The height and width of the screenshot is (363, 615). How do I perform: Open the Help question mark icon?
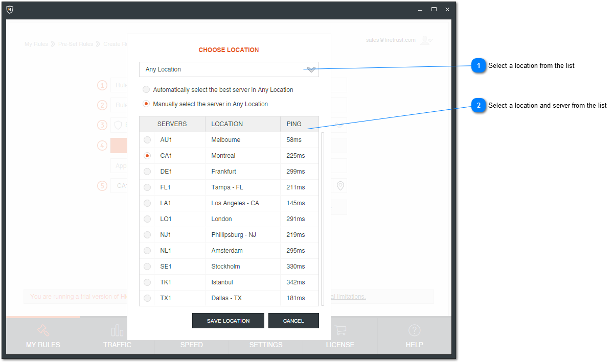coord(414,330)
